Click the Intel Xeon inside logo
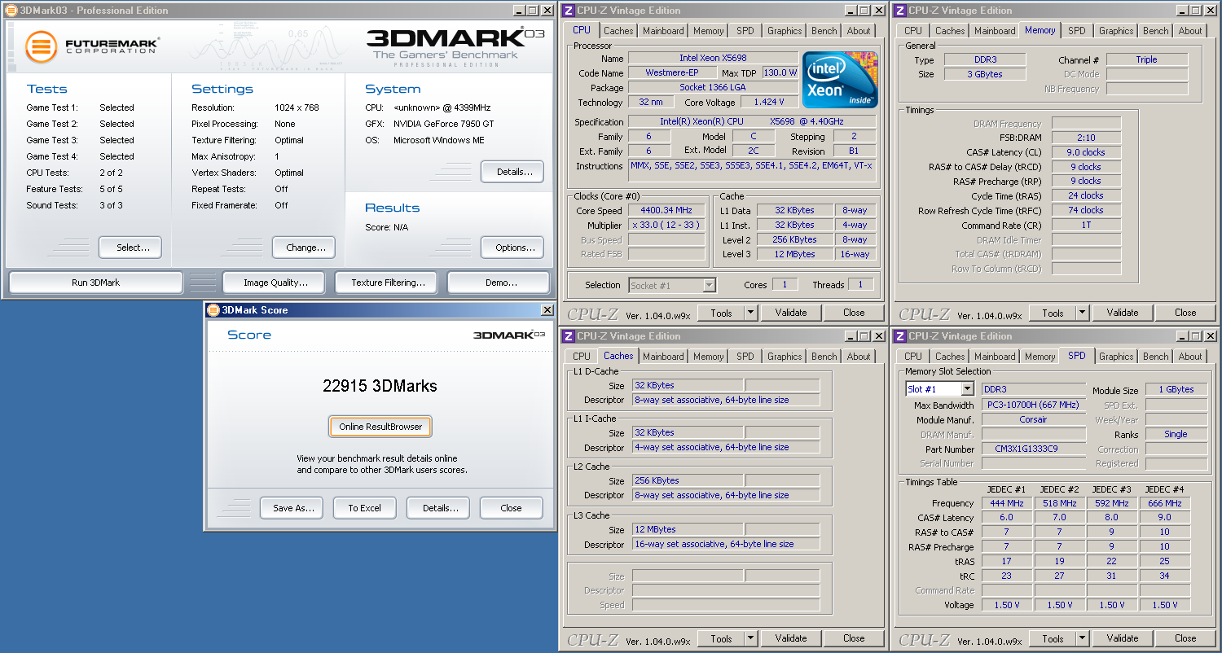The image size is (1222, 653). pyautogui.click(x=840, y=79)
